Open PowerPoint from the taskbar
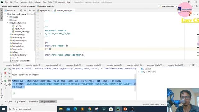 (x=125, y=109)
